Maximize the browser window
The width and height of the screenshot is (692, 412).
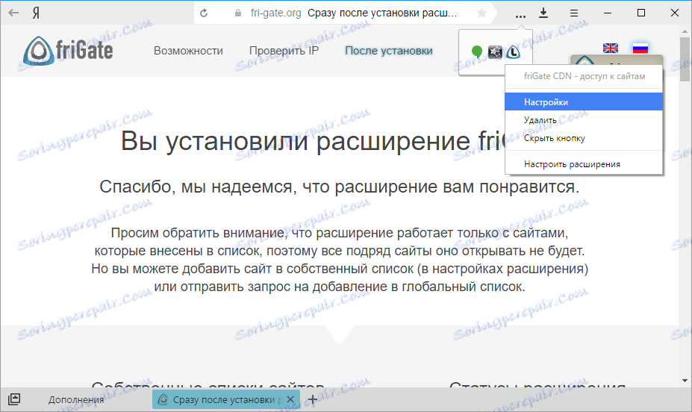point(641,13)
